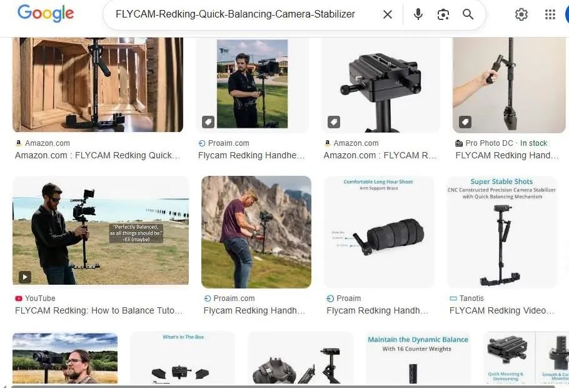Open Amazon quick release plate image
This screenshot has height=388, width=569.
click(x=380, y=84)
